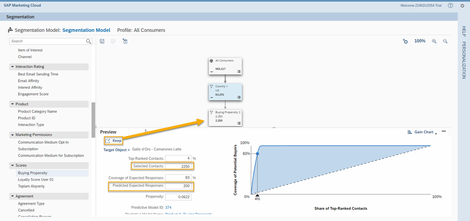Select Communication Medium Opt-In attribute
The image size is (470, 221).
(43, 143)
